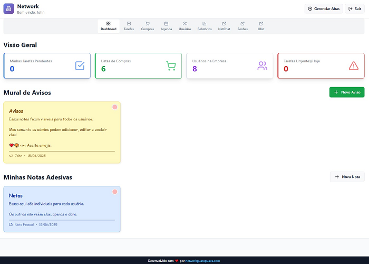Open the yellow Avisos note
The image size is (369, 264).
(x=62, y=133)
